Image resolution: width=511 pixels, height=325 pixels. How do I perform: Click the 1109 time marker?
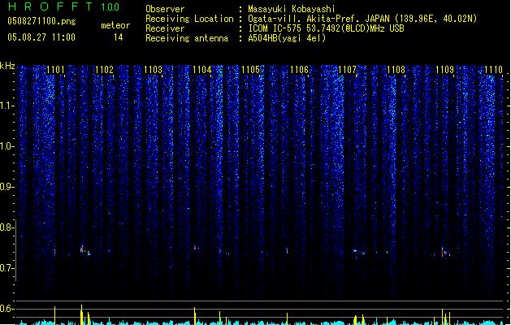(x=445, y=70)
